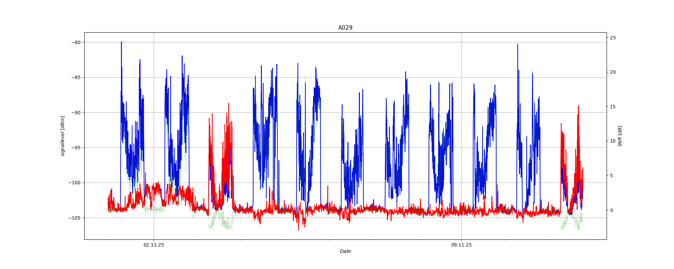Click the 5 tick on SNR axis

click(x=611, y=176)
